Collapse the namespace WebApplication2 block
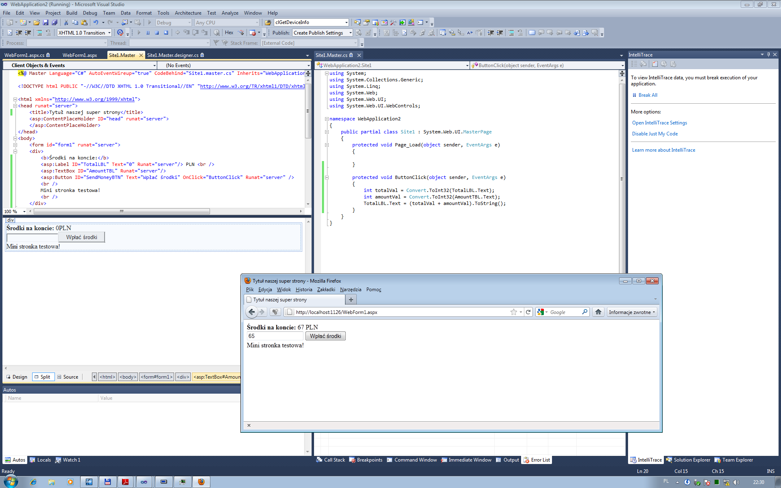The image size is (781, 488). [327, 119]
